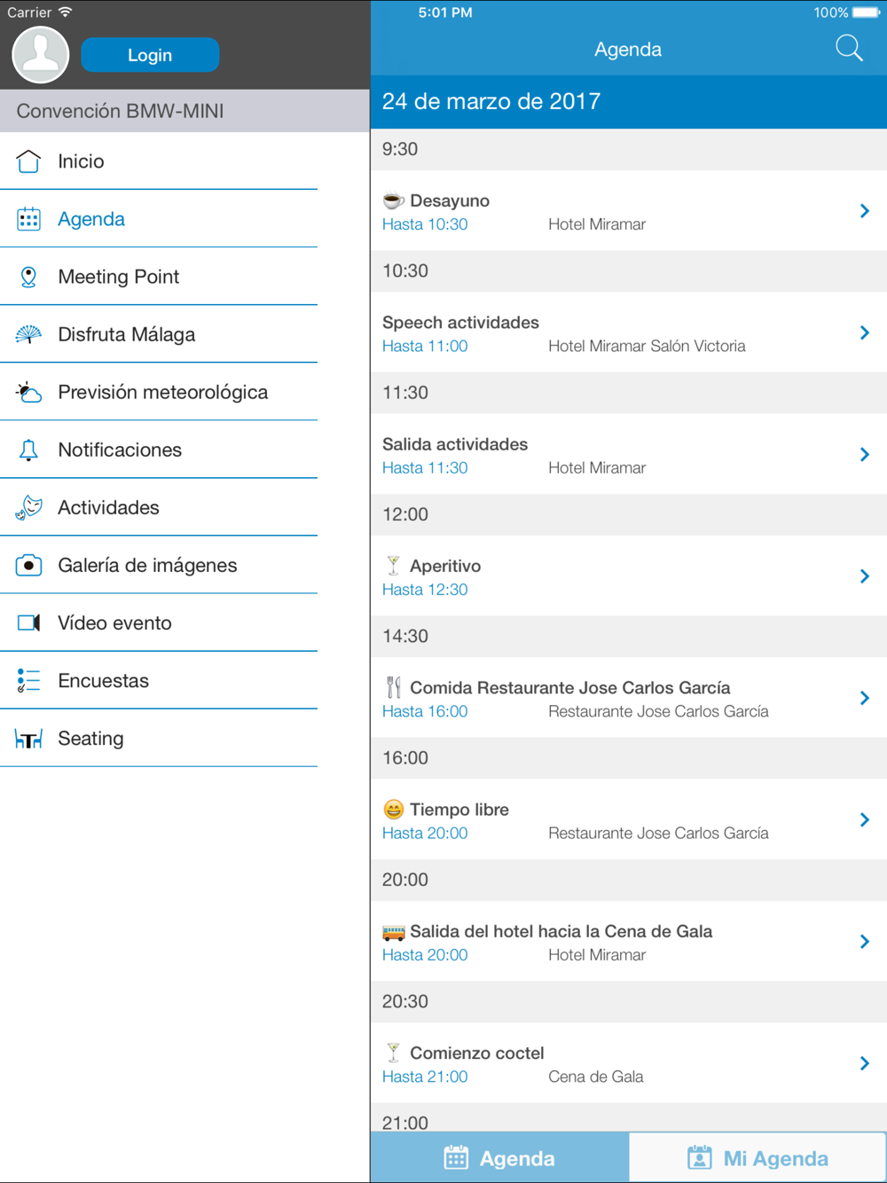Expand the Salida del hotel chevron
The width and height of the screenshot is (887, 1183).
(865, 941)
